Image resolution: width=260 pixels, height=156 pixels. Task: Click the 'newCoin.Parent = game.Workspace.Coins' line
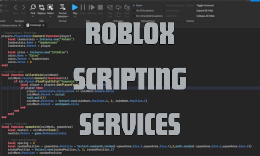37,133
